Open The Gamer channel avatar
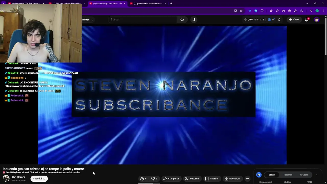This screenshot has height=184, width=327. coord(6,178)
